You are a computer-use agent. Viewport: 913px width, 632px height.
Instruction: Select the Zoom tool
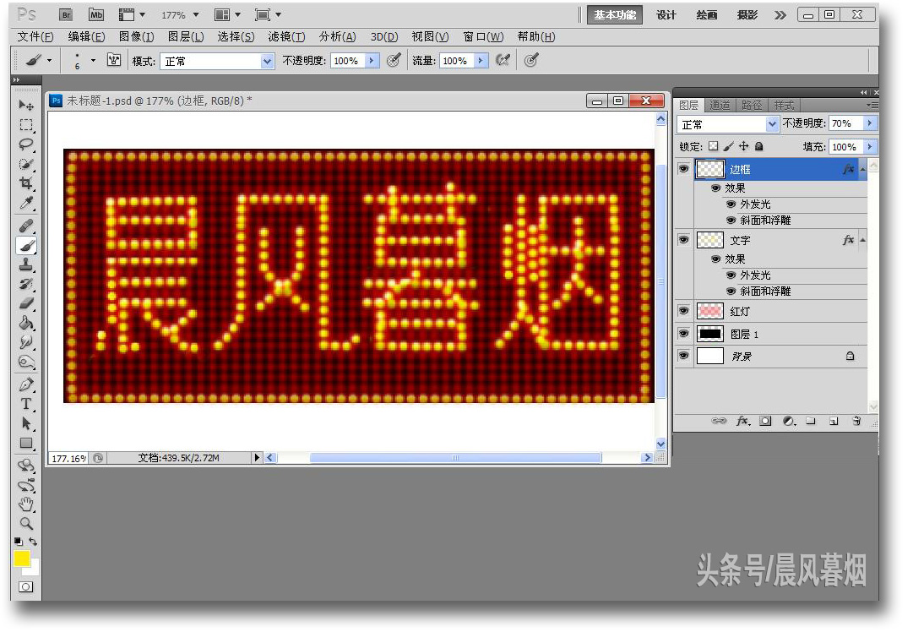pyautogui.click(x=26, y=525)
